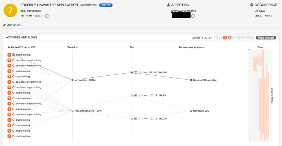Select the xmrpool.eu domain node

pyautogui.click(x=73, y=80)
